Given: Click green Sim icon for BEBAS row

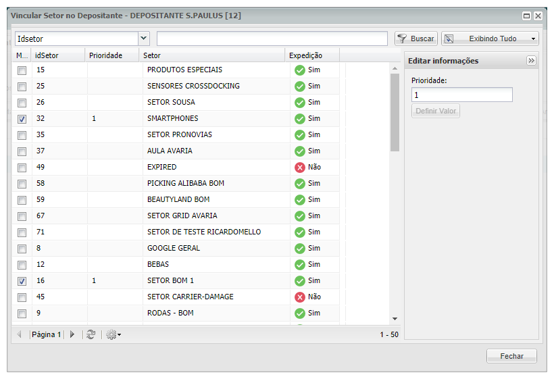Looking at the screenshot, I should pyautogui.click(x=300, y=265).
